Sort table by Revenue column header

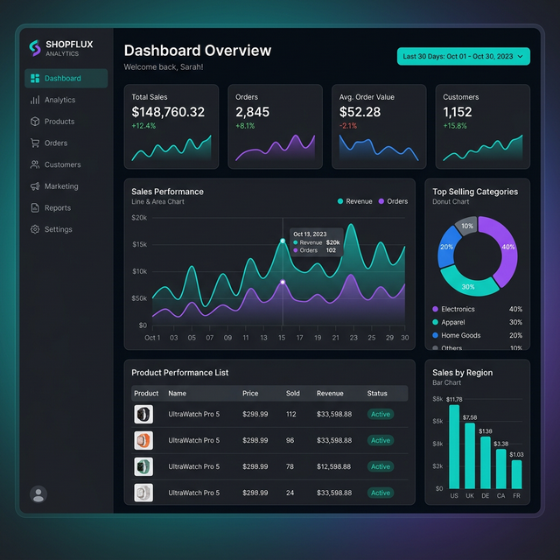pos(330,394)
